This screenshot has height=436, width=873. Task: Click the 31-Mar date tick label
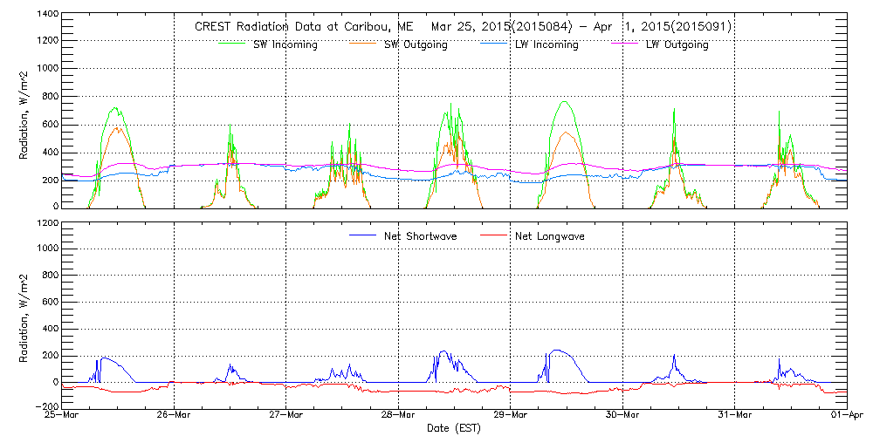(x=735, y=416)
